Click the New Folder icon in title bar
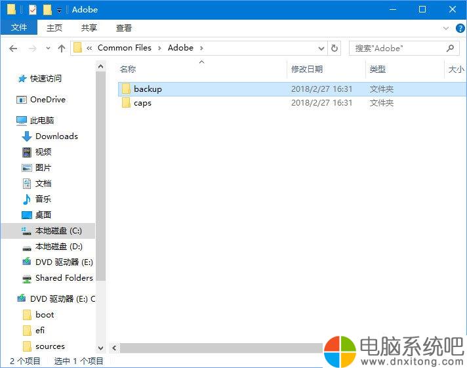 point(47,10)
